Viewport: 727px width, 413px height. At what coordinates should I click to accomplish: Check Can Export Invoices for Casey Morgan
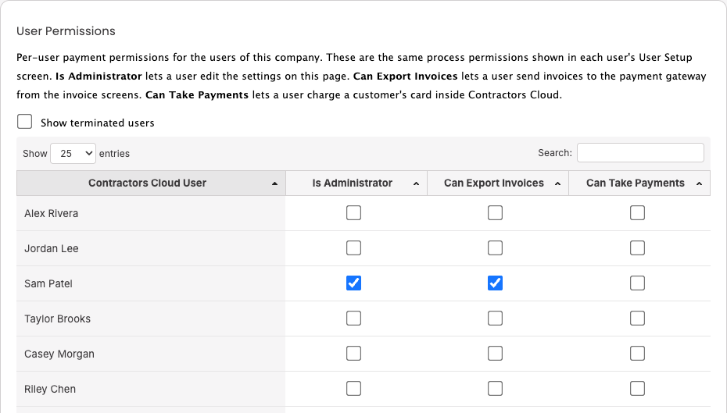click(x=495, y=354)
